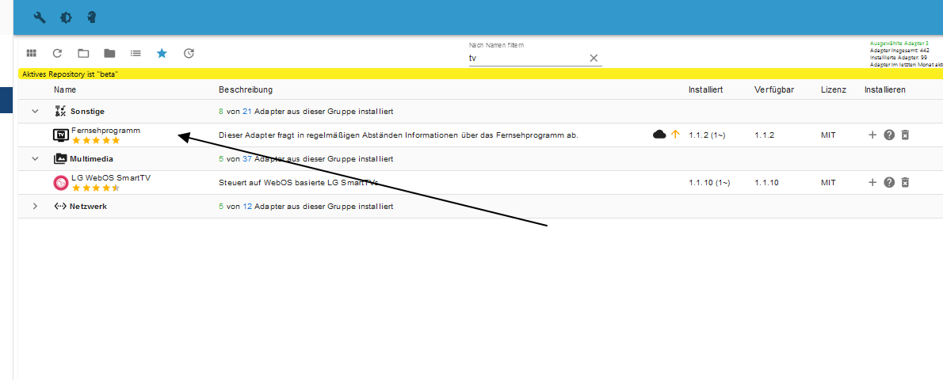Refresh the adapter list
Screen dimensions: 943x380
(x=57, y=54)
